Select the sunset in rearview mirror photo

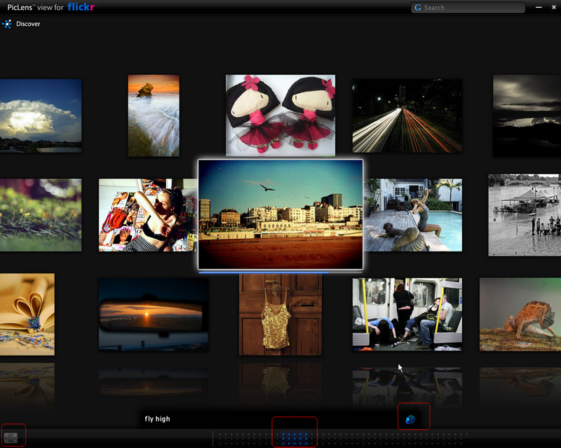153,314
